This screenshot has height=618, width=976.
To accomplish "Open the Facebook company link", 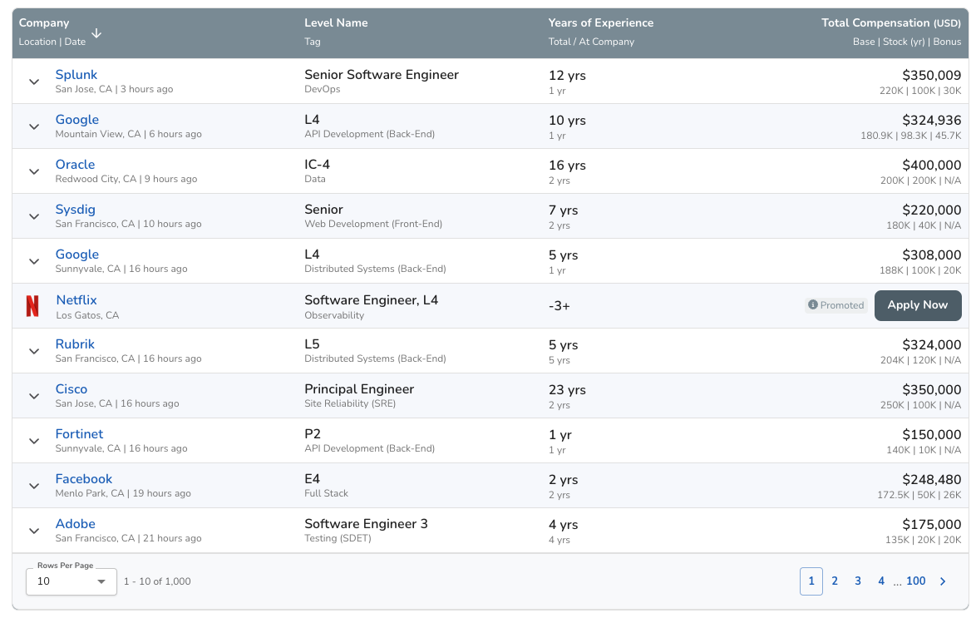I will 84,479.
